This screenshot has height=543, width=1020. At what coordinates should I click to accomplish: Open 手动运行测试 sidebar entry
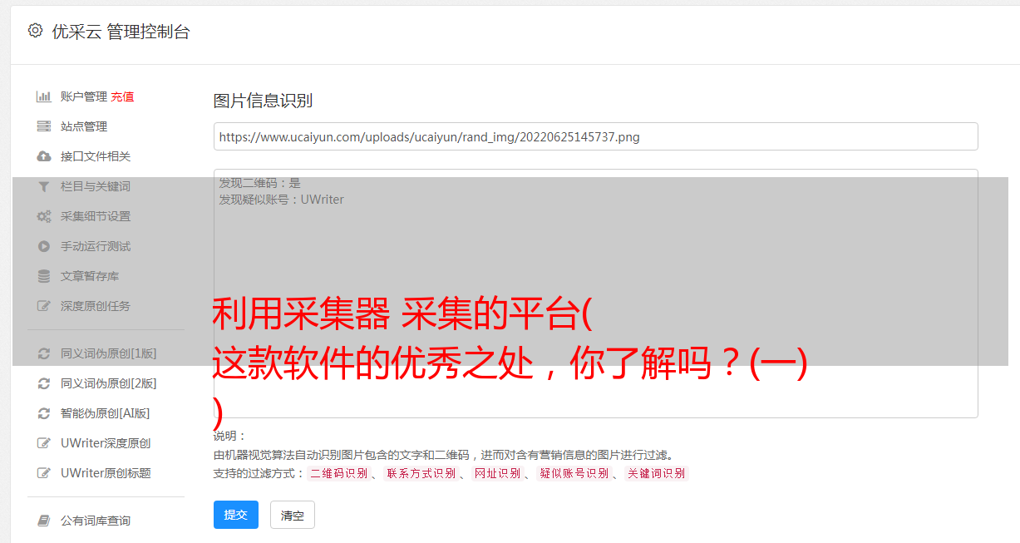[x=96, y=246]
